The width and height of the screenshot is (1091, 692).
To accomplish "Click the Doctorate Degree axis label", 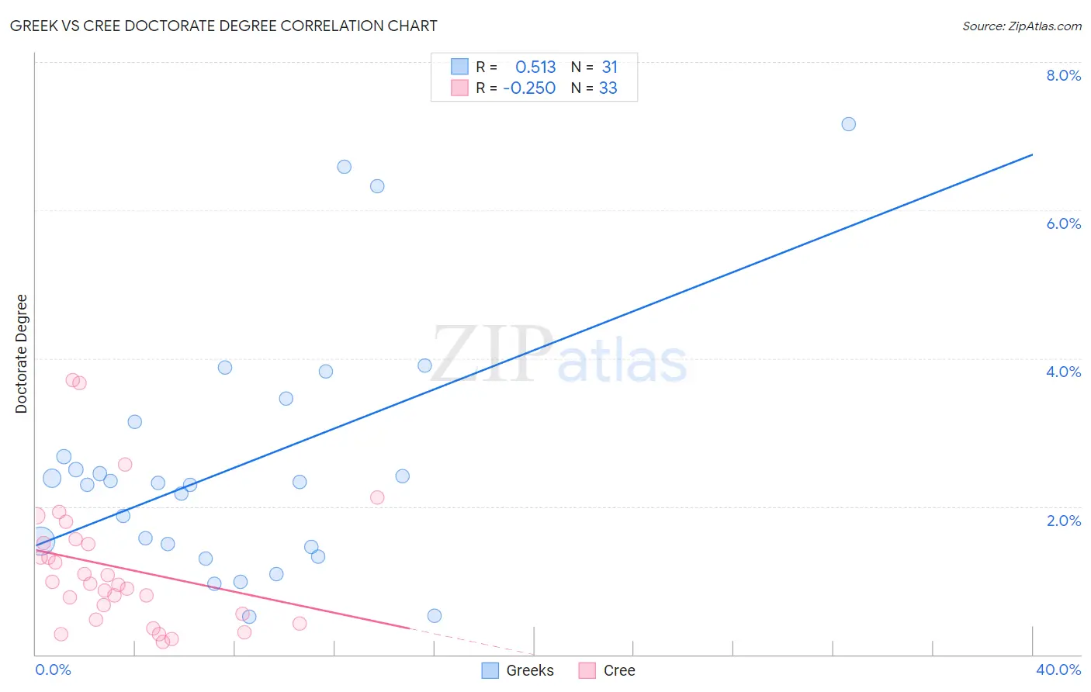I will click(21, 354).
